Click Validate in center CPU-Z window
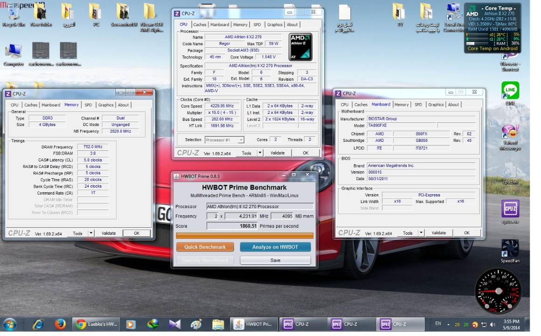The image size is (541, 336). 277,153
